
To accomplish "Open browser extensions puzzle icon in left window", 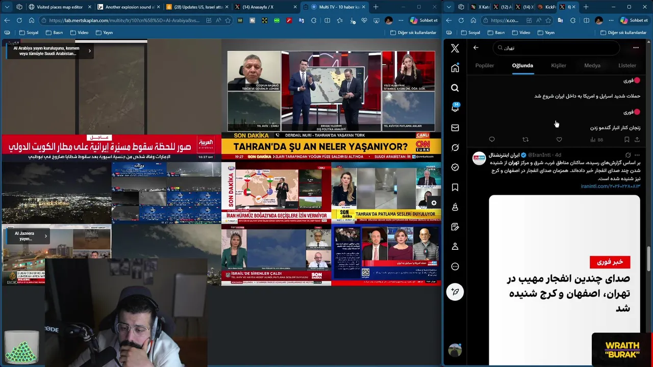I will pos(314,20).
